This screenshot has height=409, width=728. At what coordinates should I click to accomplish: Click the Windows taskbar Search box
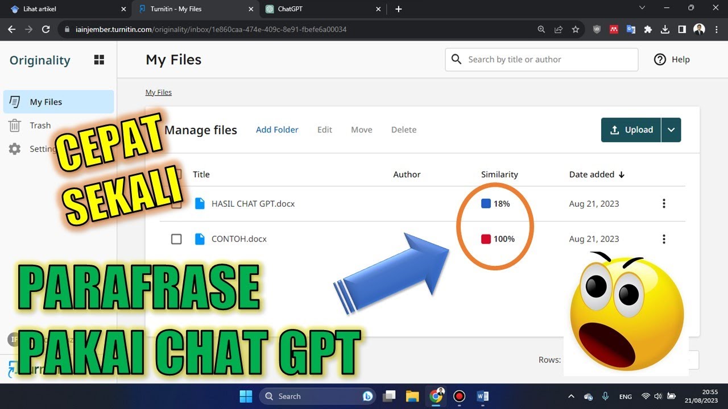click(317, 396)
